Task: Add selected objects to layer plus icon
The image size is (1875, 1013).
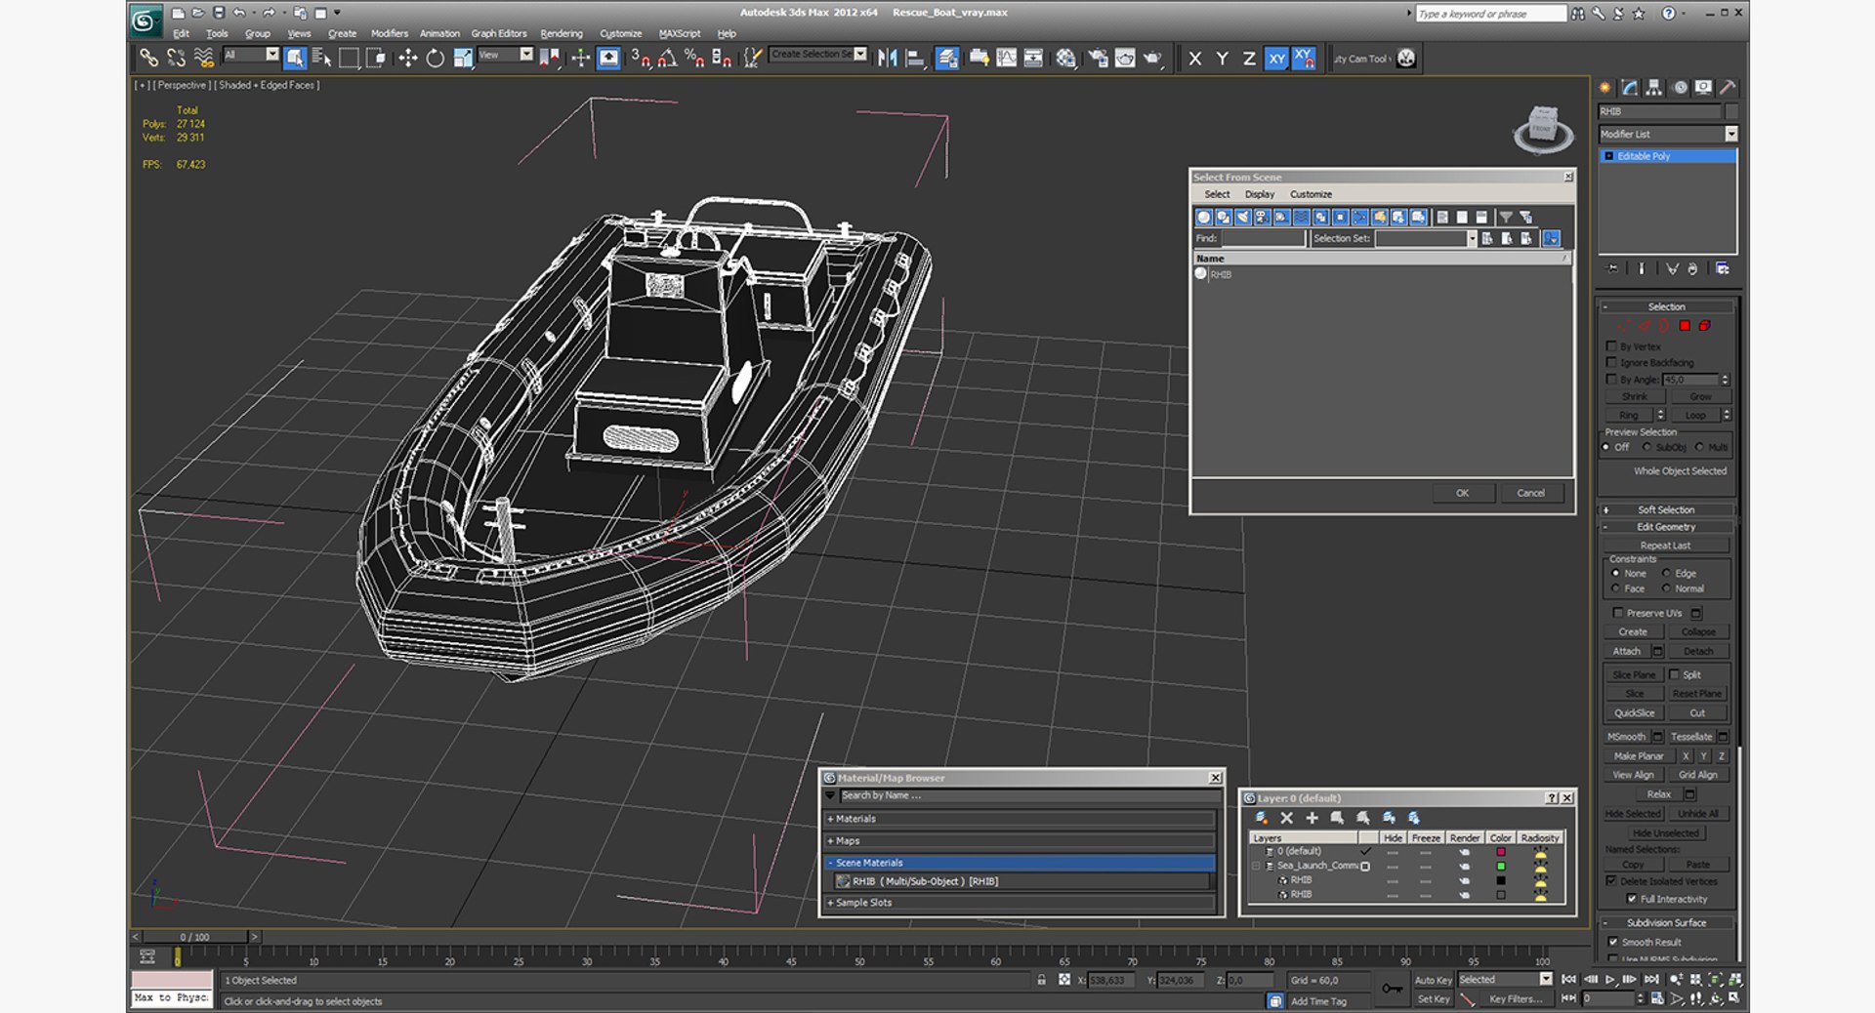Action: tap(1312, 818)
